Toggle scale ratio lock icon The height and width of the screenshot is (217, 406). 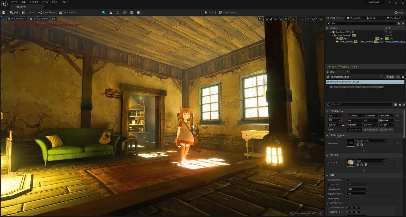tap(344, 125)
